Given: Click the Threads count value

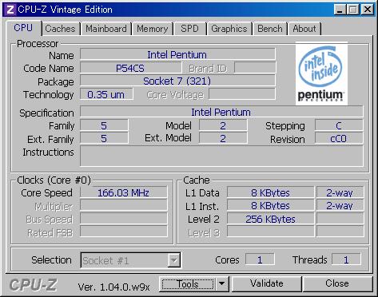Looking at the screenshot, I should tap(346, 259).
